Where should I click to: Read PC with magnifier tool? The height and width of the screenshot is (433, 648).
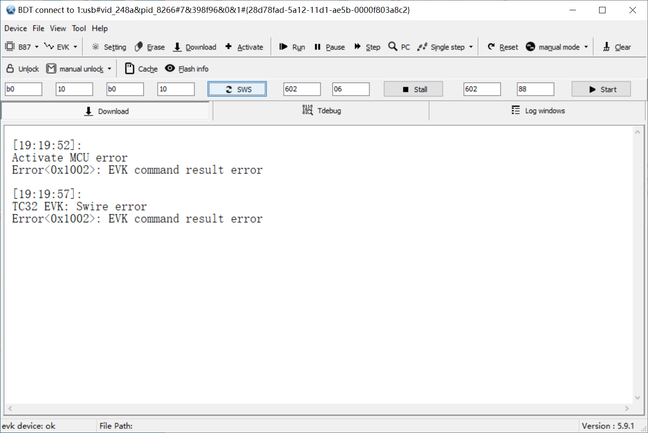[399, 47]
